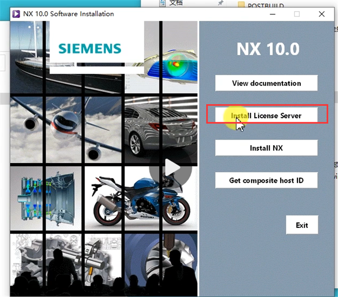Click the NX installer title bar icon

click(x=16, y=14)
